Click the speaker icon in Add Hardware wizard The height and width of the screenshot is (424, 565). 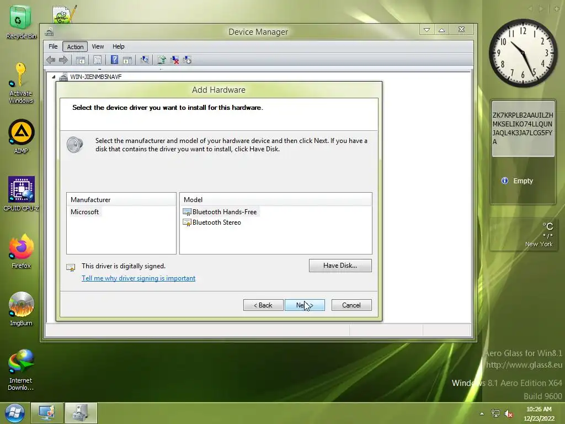[x=75, y=145]
